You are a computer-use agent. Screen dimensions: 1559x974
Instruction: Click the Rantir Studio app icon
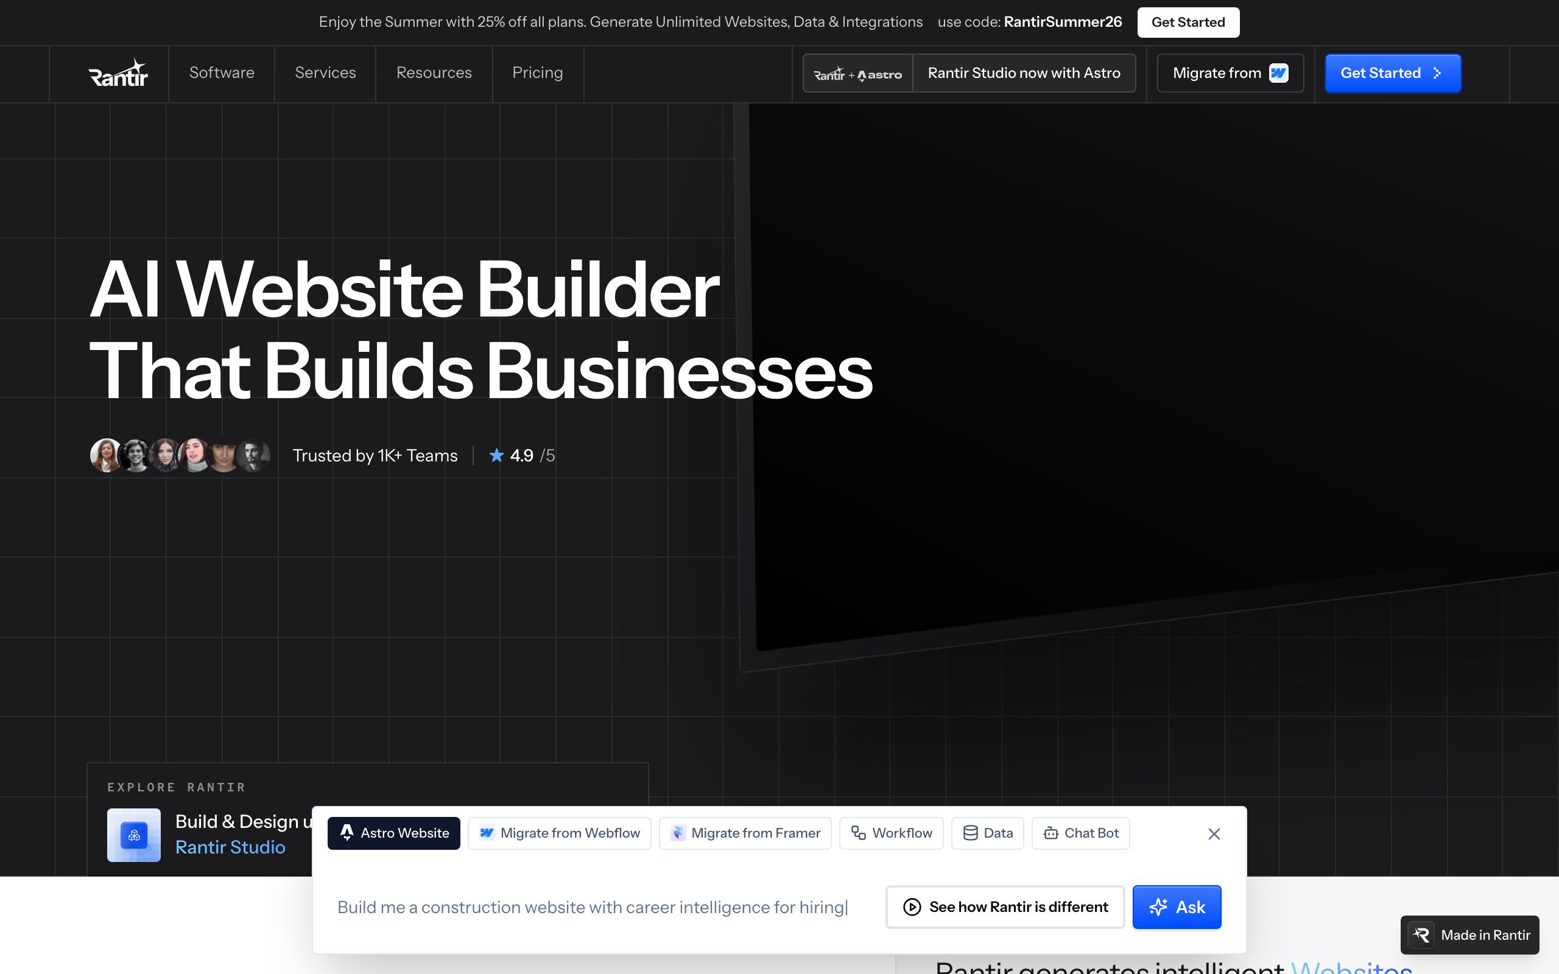coord(134,835)
